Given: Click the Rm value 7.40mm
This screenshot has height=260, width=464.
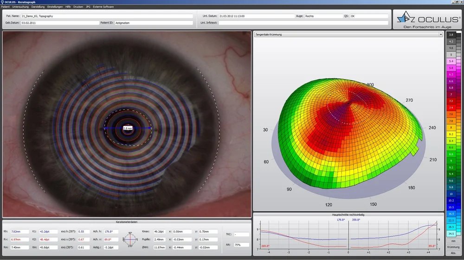Looking at the screenshot, I should (x=19, y=247).
